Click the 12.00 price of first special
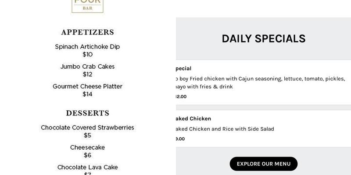This screenshot has height=175, width=351. coord(181,97)
